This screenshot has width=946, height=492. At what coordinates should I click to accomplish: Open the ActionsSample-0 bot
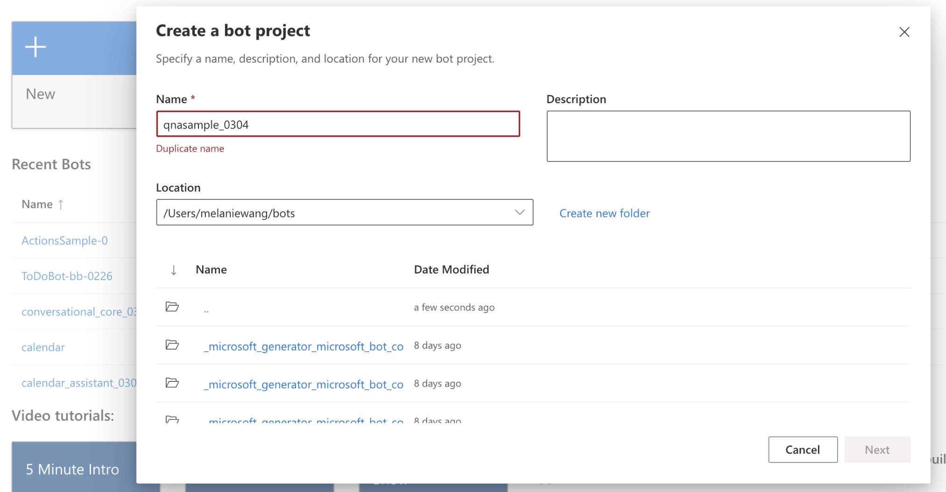coord(64,240)
